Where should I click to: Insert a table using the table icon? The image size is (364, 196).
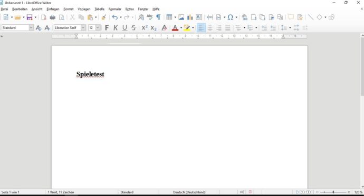coord(169,17)
